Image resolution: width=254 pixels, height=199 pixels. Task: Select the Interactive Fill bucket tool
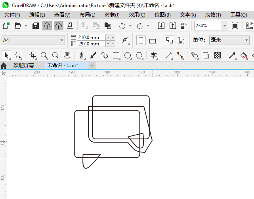coord(244,55)
